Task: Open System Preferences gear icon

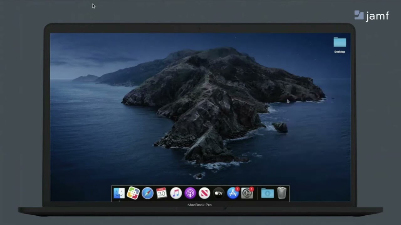Action: (247, 193)
